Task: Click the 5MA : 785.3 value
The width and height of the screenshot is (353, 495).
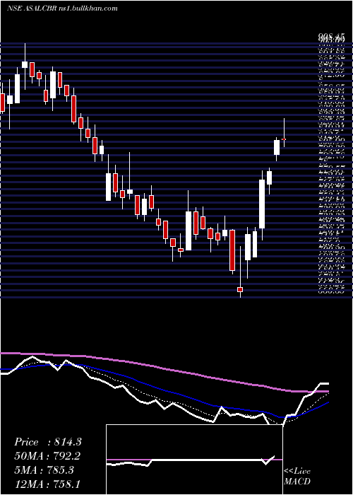Action: 44,470
